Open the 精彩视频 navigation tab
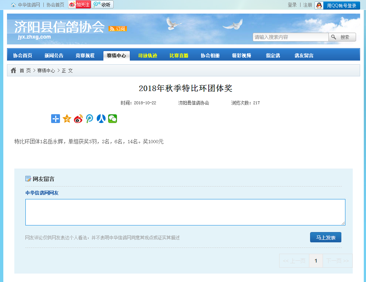 [x=242, y=55]
